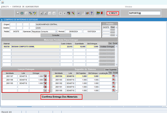Image resolution: width=167 pixels, height=113 pixels.
Task: Click the Save (floppy disk) toolbar icon
Action: point(18,13)
